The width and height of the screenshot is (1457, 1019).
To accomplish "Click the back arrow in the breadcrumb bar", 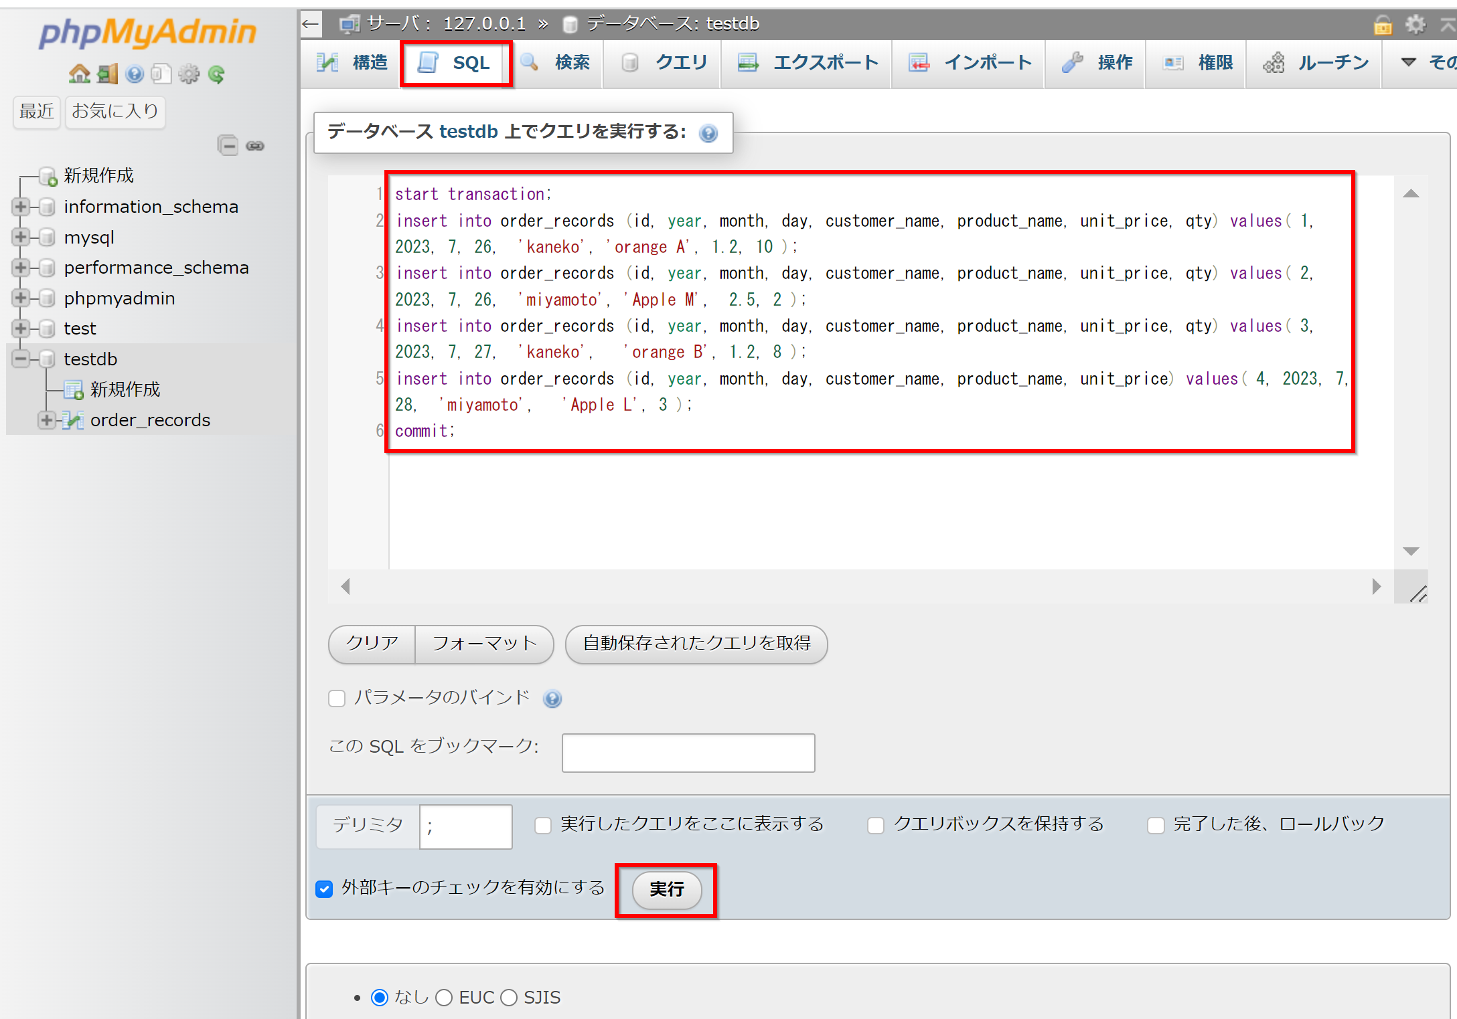I will click(311, 24).
